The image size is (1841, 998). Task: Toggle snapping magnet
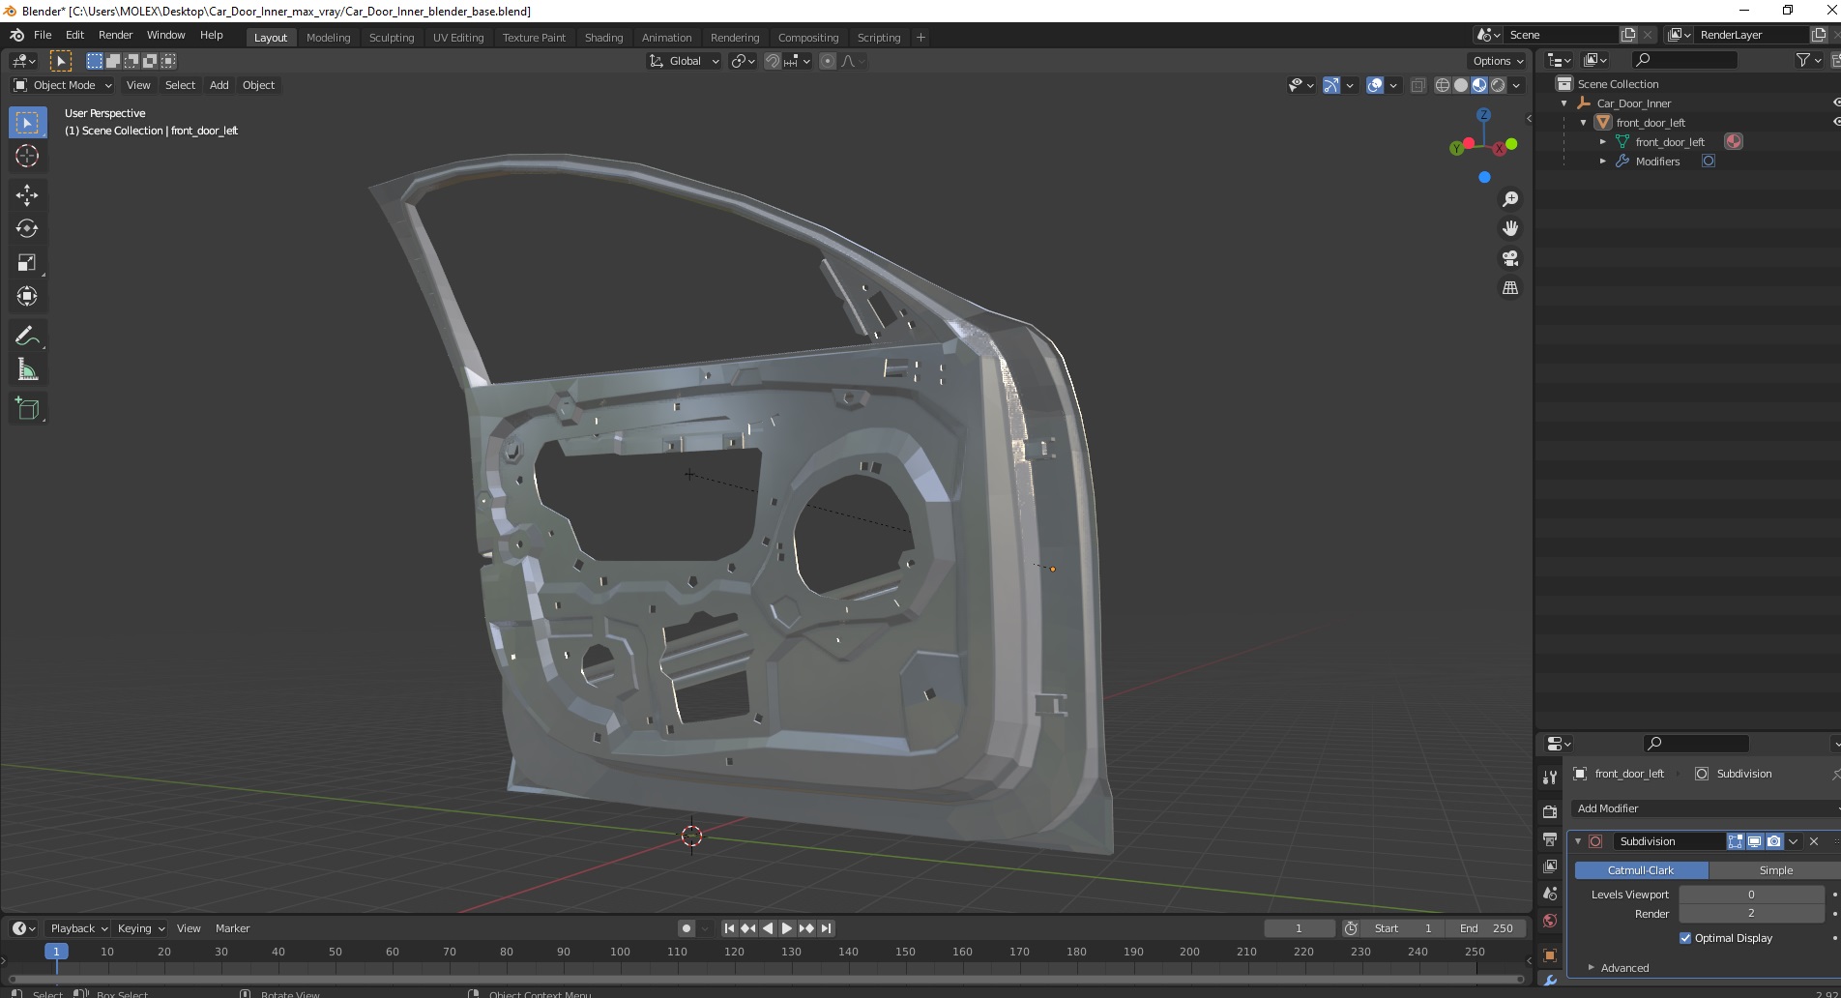(772, 61)
